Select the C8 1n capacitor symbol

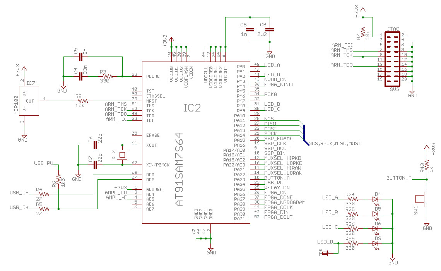[x=250, y=29]
